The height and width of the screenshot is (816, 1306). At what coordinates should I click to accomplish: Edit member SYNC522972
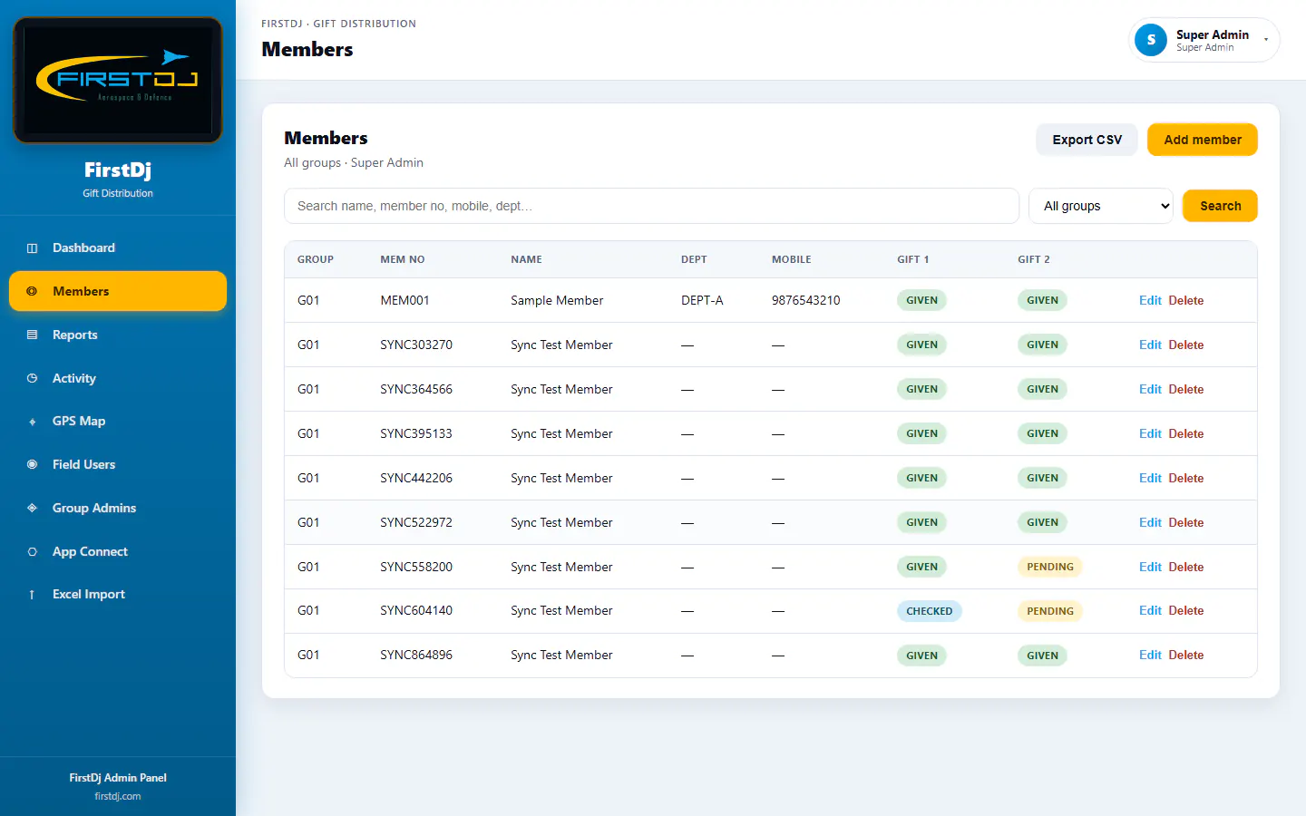pos(1150,522)
